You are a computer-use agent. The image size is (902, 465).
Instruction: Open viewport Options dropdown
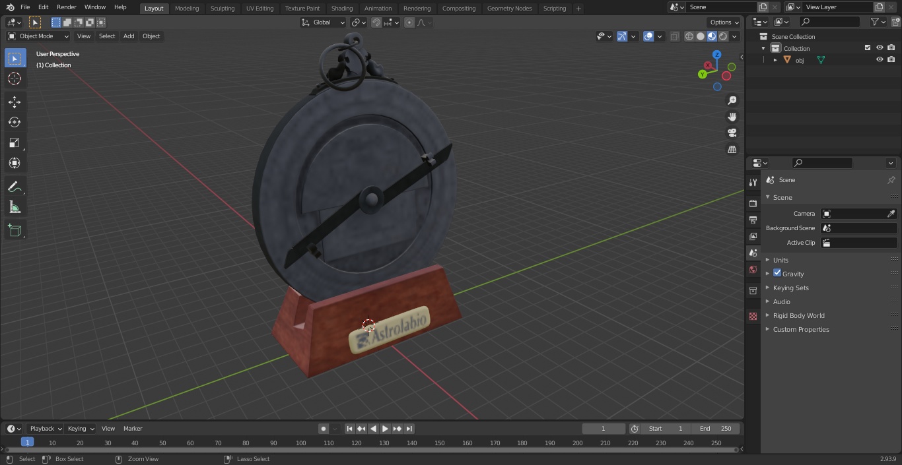tap(724, 22)
